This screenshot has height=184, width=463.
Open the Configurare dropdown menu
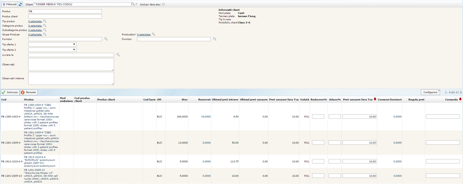(430, 92)
